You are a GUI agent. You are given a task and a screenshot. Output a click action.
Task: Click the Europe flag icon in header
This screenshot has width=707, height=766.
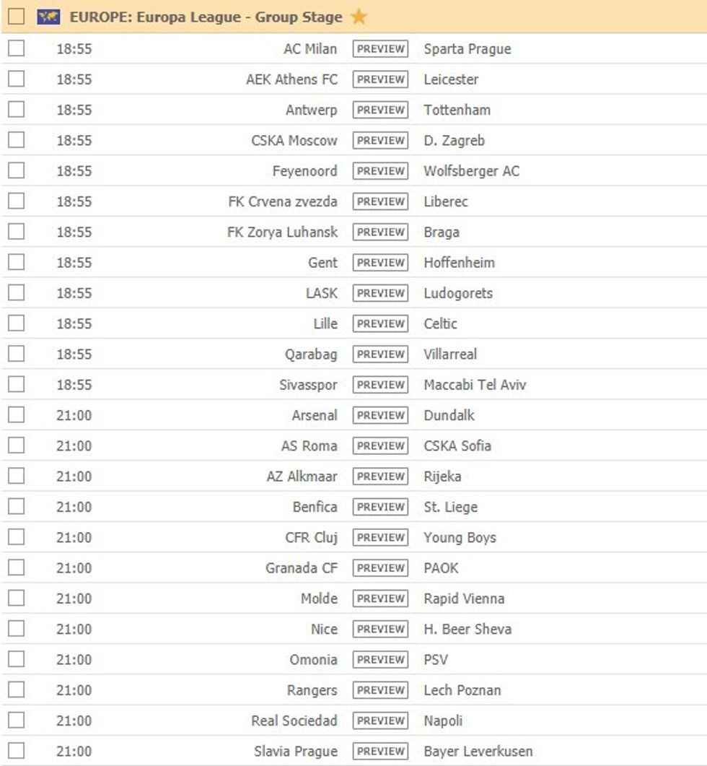48,17
